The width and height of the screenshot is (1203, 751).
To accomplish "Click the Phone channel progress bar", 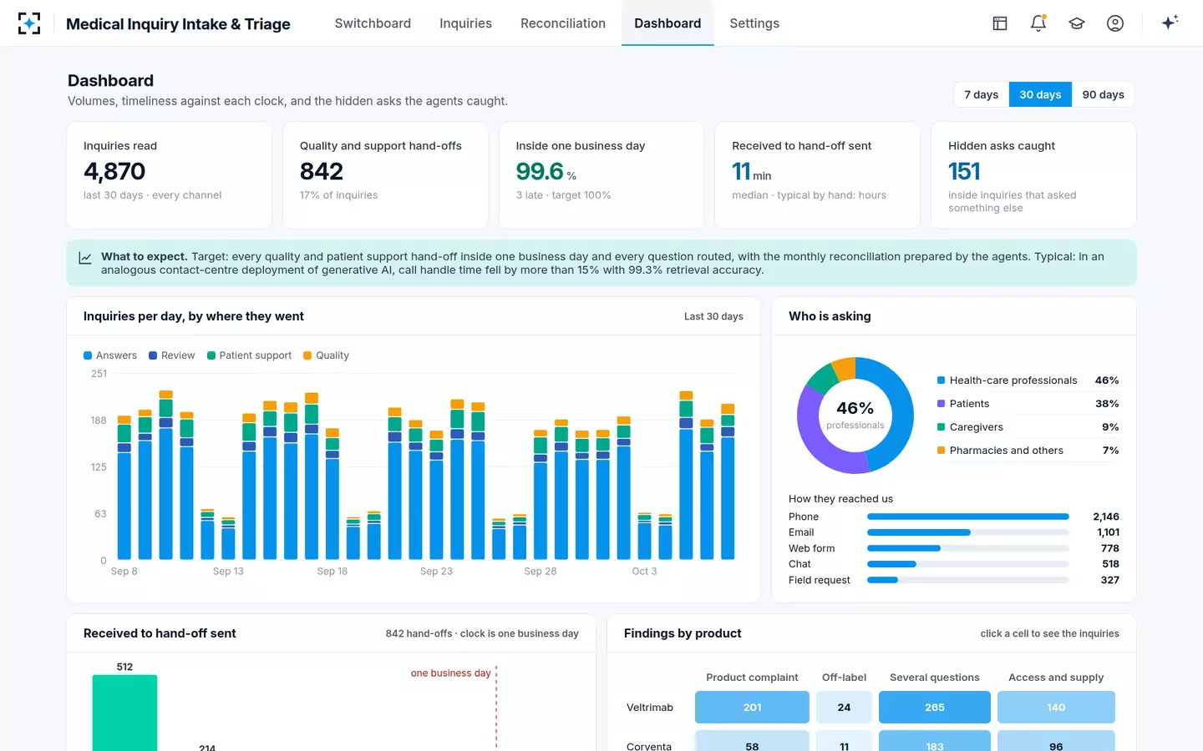I will pyautogui.click(x=968, y=517).
